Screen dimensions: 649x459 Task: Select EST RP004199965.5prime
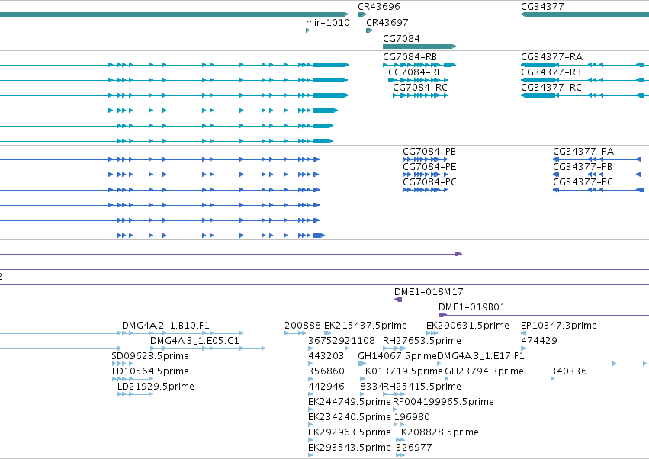(x=443, y=403)
